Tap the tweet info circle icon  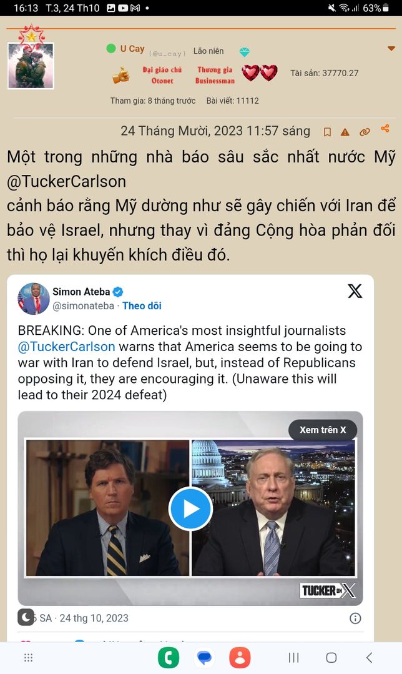point(355,618)
